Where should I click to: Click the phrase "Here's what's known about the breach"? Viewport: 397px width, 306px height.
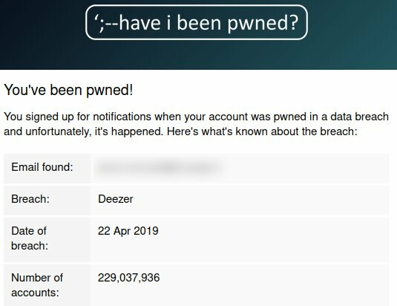coord(260,131)
